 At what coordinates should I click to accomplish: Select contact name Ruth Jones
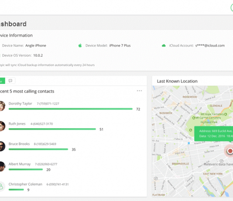(x=17, y=124)
